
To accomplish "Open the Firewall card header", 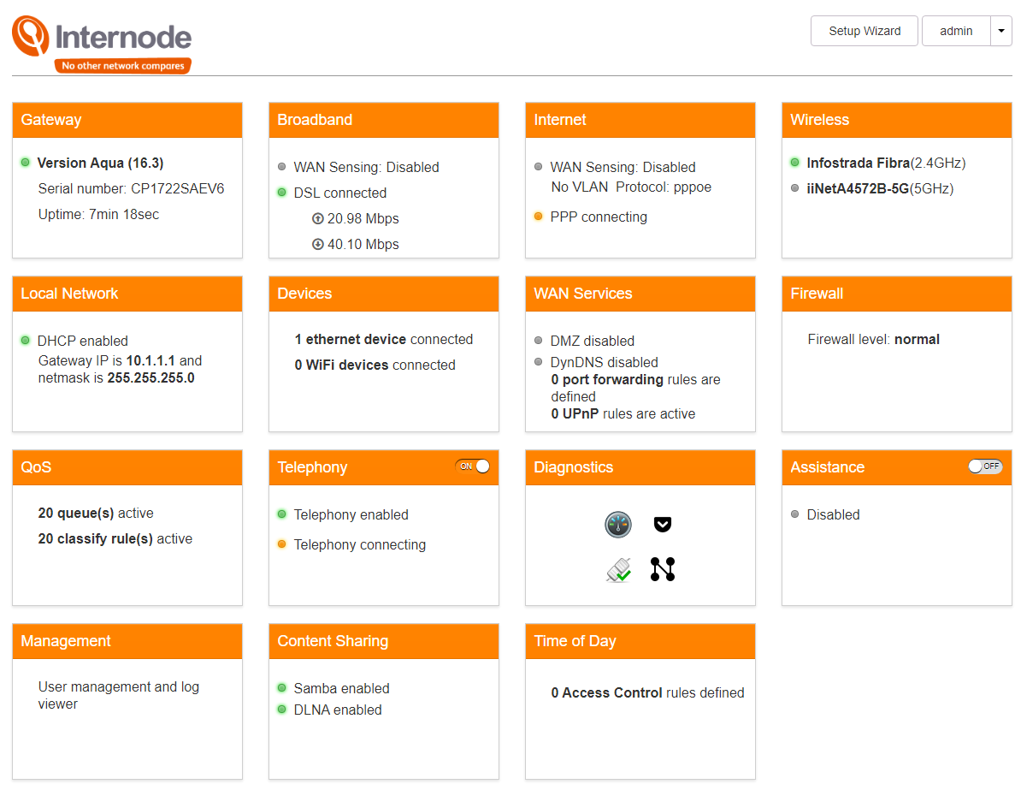I will click(896, 294).
